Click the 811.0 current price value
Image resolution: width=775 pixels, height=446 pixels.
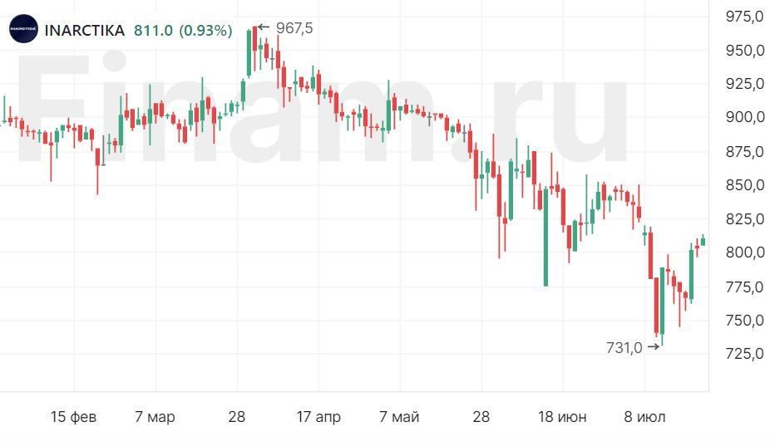(x=153, y=31)
